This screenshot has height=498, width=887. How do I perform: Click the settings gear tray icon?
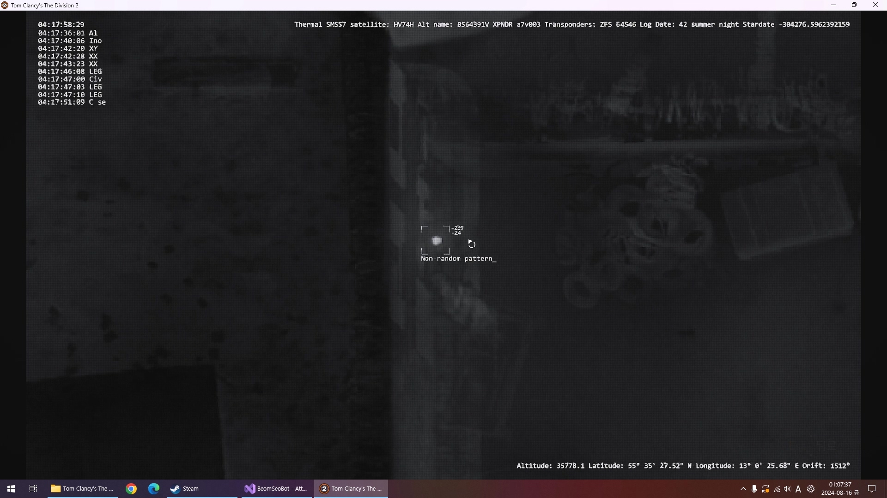[811, 489]
